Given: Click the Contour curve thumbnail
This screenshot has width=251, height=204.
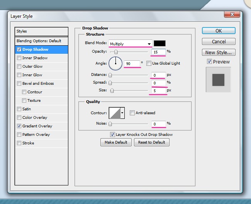Looking at the screenshot, I should [x=115, y=113].
